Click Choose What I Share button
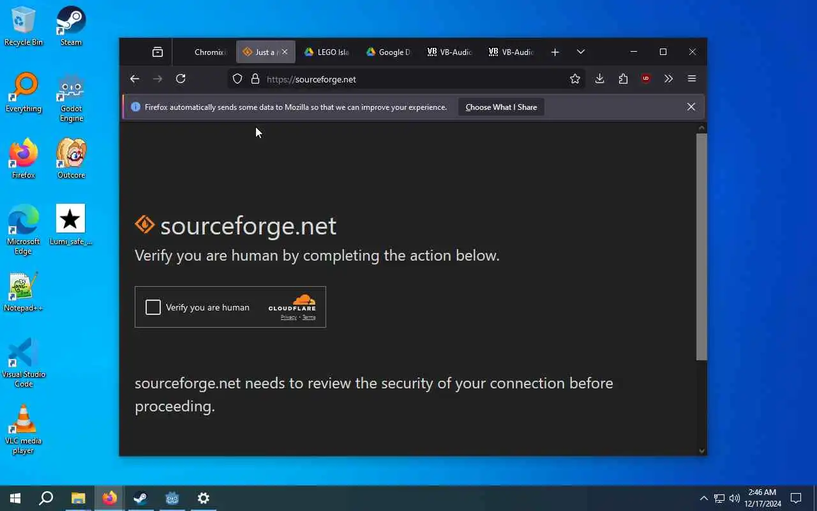Screen dimensions: 817x511 coord(501,107)
